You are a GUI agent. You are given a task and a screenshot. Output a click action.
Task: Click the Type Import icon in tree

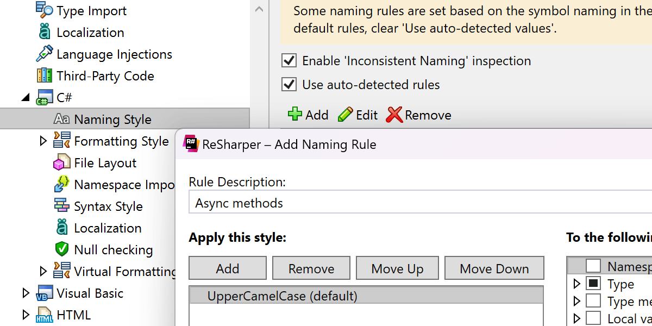(x=44, y=10)
